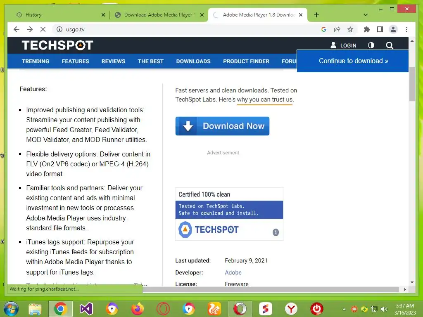Open 'why you can trust us' link
This screenshot has width=423, height=317.
[x=265, y=99]
